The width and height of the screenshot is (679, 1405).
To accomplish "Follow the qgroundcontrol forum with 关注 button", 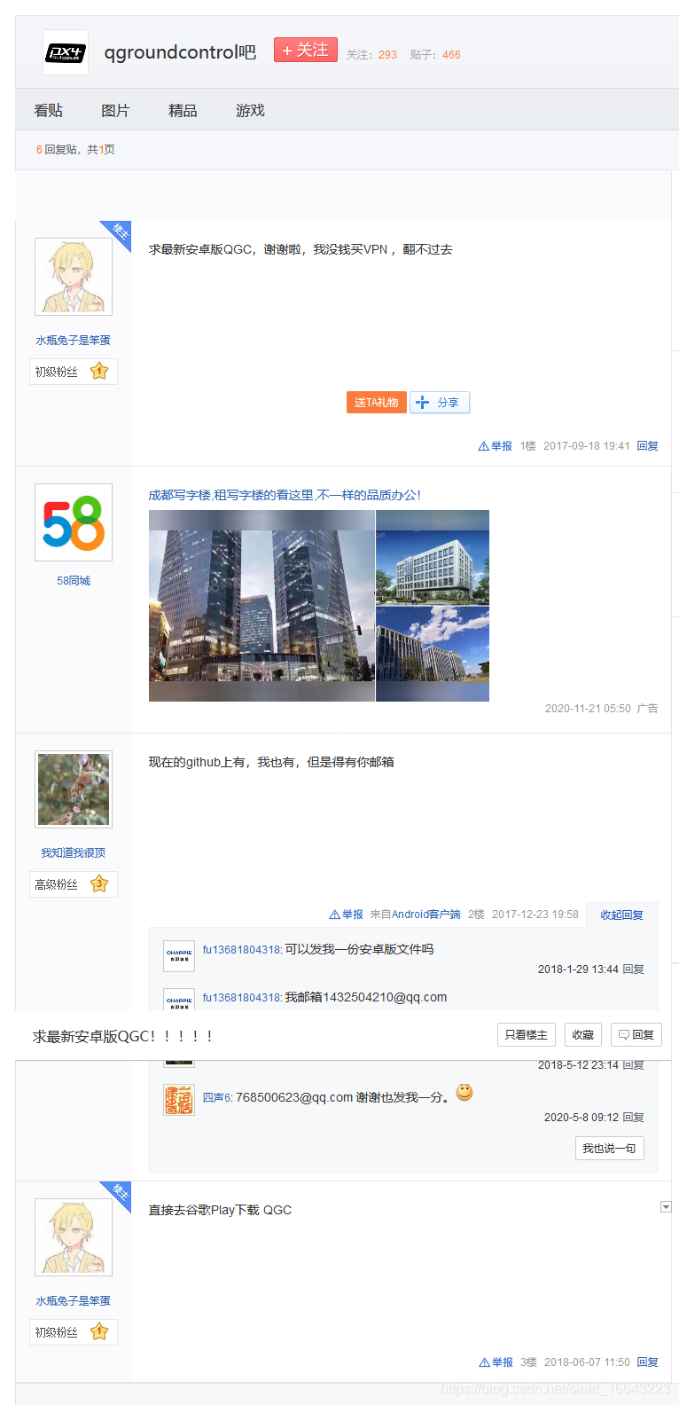I will pyautogui.click(x=306, y=50).
